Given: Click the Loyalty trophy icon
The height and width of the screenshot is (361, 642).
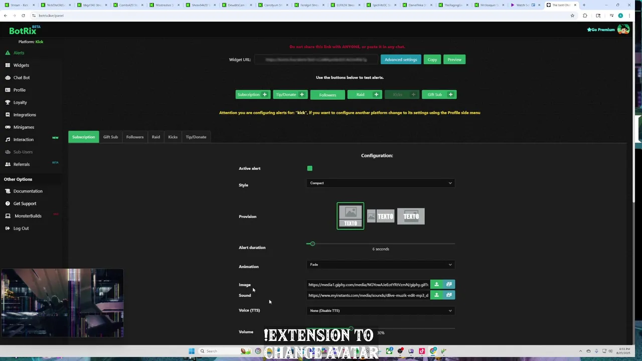Looking at the screenshot, I should 8,102.
